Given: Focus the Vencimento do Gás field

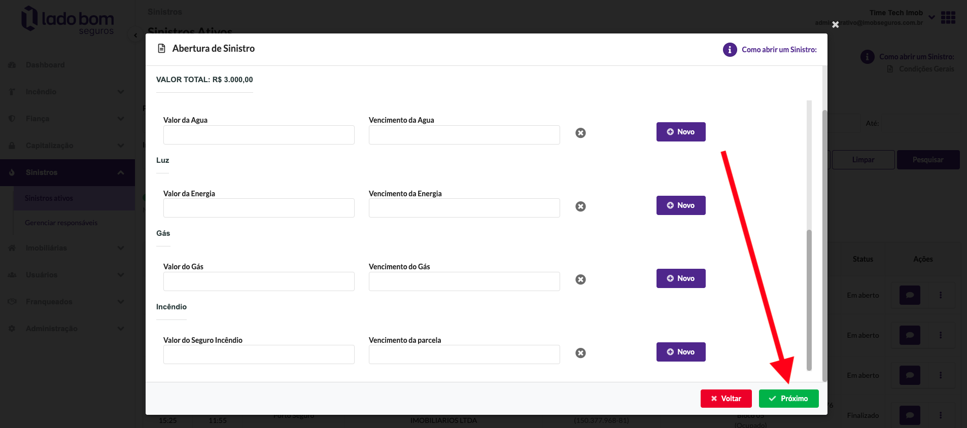Looking at the screenshot, I should pos(464,281).
